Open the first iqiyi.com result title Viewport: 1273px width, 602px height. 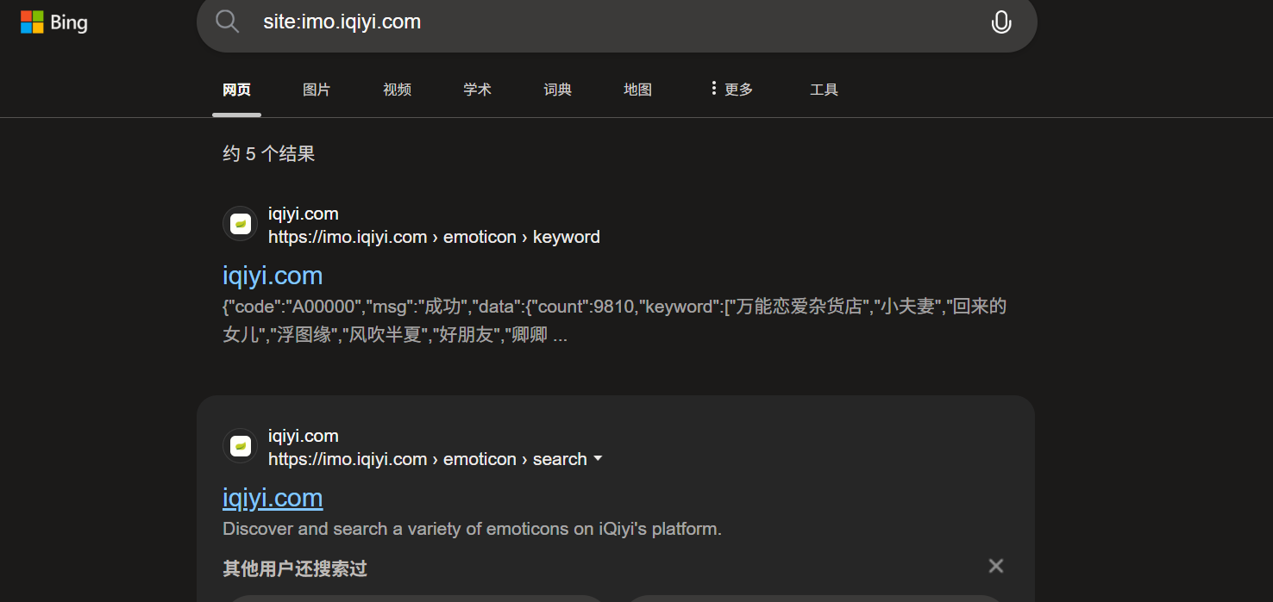tap(273, 276)
